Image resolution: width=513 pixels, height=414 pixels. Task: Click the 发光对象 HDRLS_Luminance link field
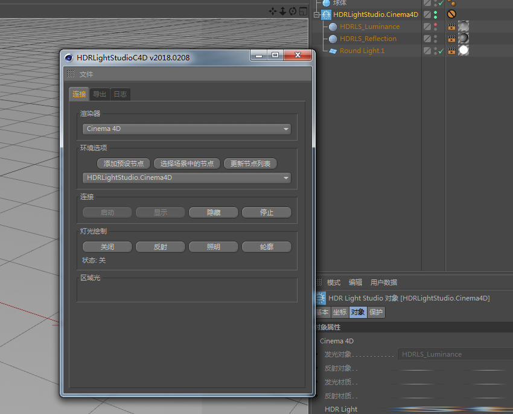click(x=455, y=354)
